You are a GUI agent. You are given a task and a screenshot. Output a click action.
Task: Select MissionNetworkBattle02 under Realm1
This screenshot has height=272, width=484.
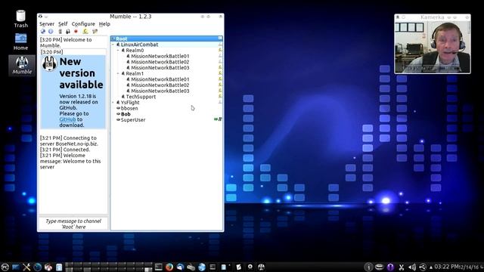point(160,85)
